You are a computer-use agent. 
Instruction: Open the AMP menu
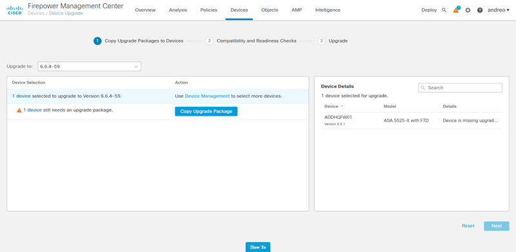click(297, 10)
